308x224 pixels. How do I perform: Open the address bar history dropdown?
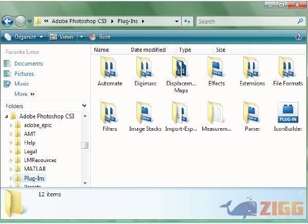click(x=177, y=21)
